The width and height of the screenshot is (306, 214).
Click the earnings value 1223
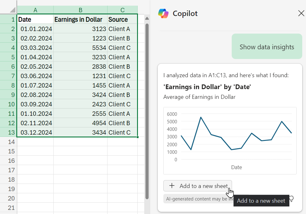80,38
